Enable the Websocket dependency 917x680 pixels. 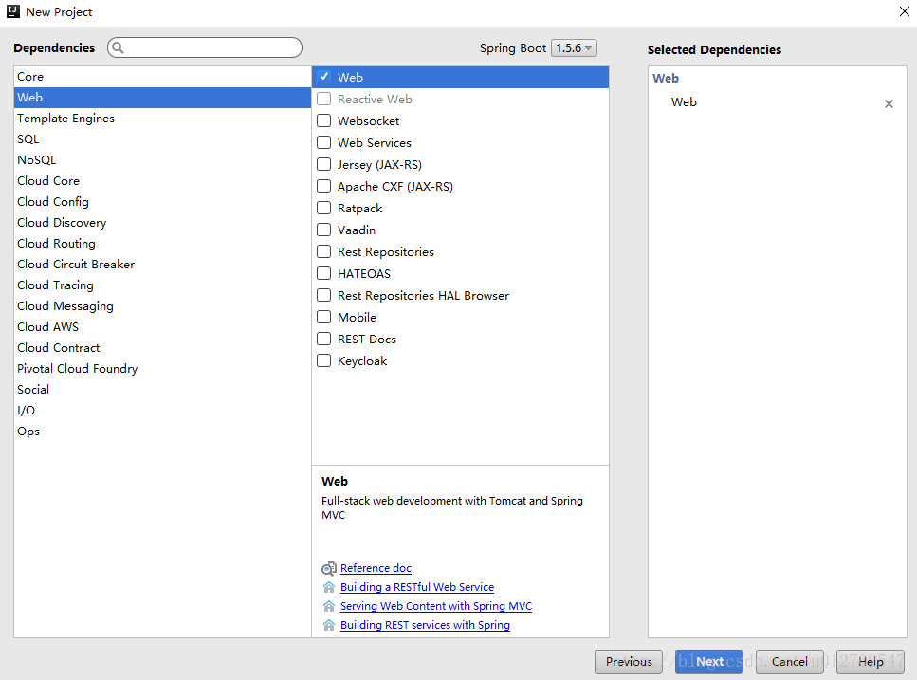click(324, 120)
